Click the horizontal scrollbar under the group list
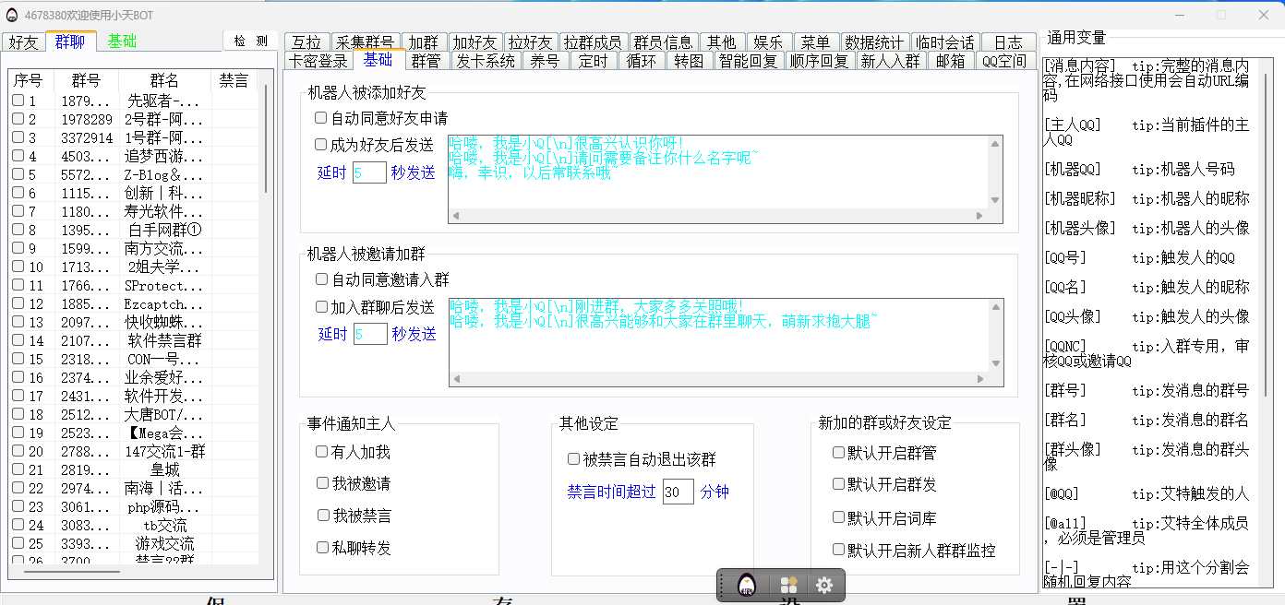 point(72,572)
